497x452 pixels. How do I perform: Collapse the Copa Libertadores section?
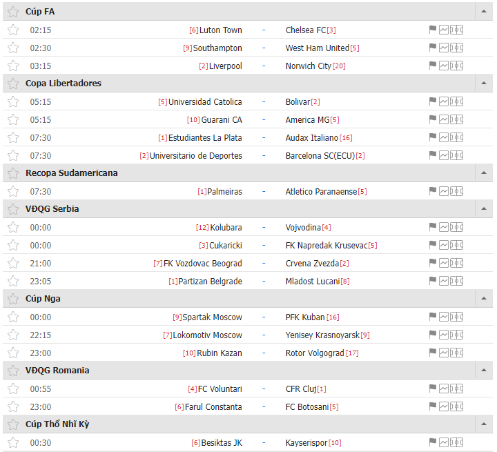(484, 83)
